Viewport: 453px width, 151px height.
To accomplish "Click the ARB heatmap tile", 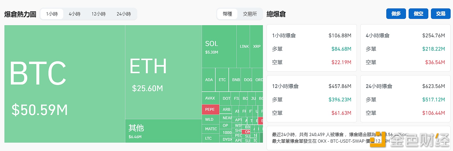I will 226,110.
